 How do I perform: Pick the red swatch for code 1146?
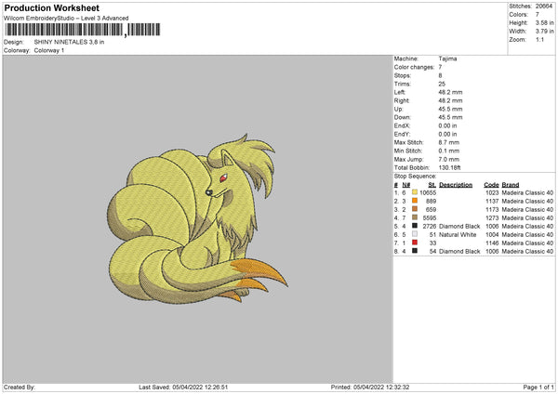click(415, 243)
